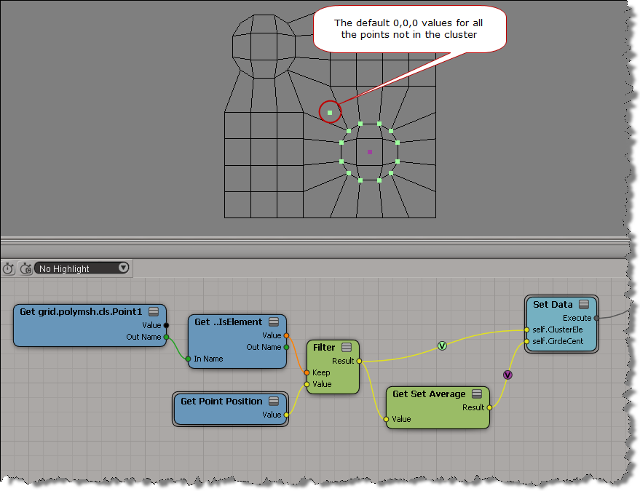Click the Set Data node's collapse icon
Viewport: 640px width, 491px height.
click(x=584, y=304)
